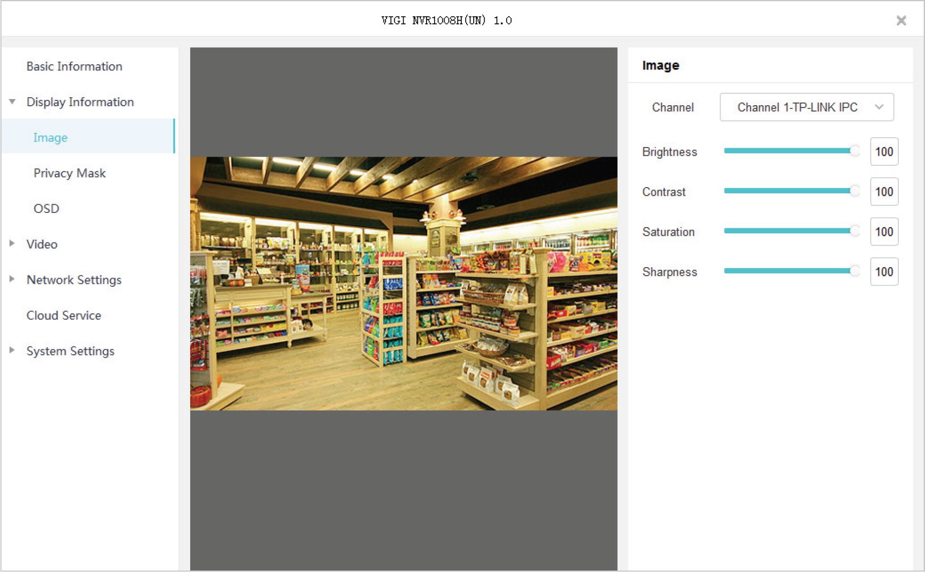Focus the Contrast value field

[x=884, y=192]
